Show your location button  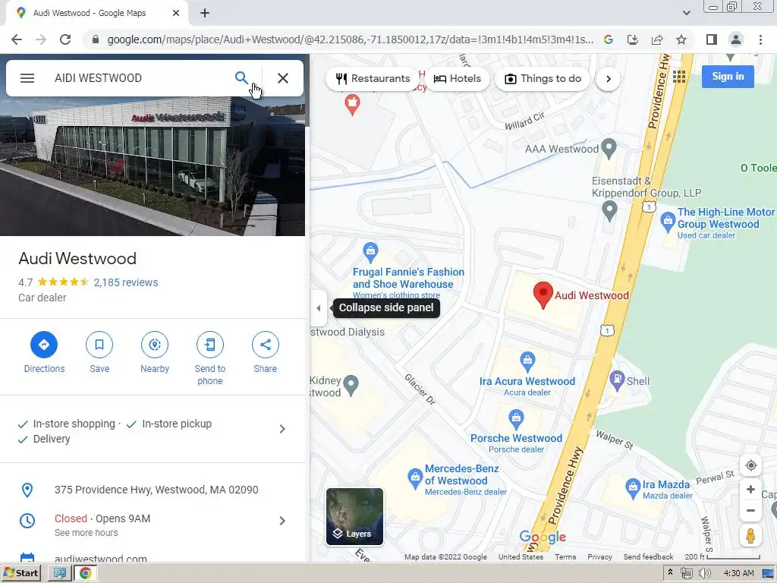point(750,465)
